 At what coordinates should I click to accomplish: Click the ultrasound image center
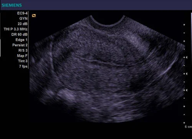pos(108,69)
